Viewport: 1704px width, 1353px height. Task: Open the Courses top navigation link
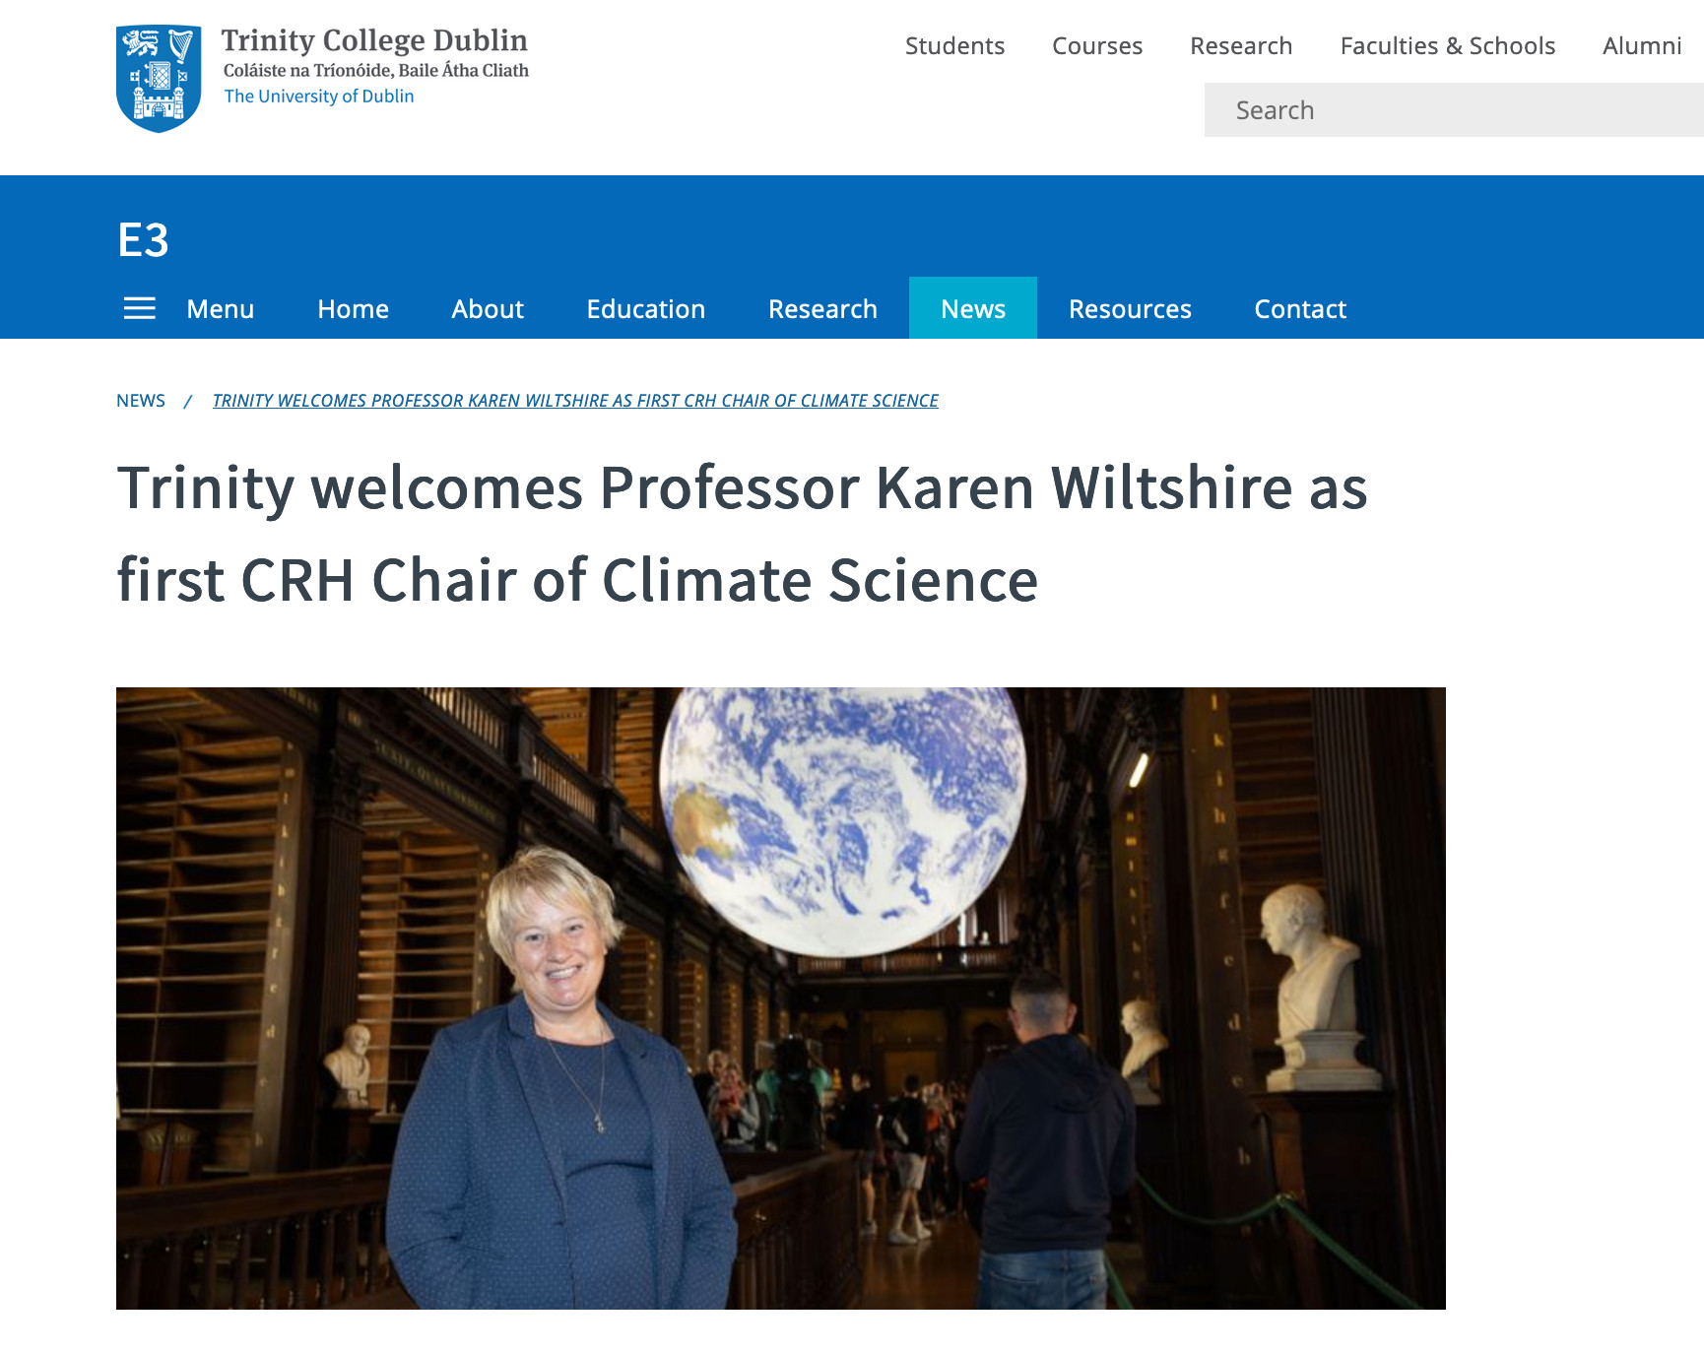tap(1097, 46)
